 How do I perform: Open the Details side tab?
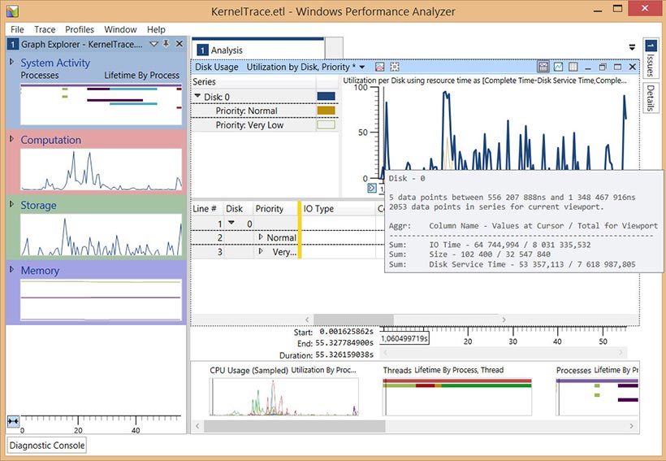click(651, 98)
